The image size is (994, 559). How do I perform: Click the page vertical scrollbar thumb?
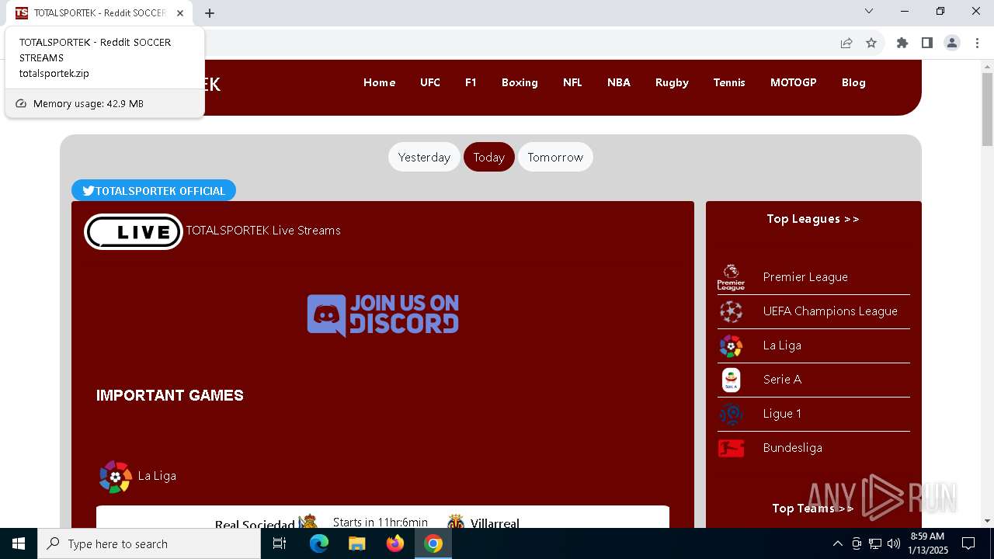[x=987, y=109]
